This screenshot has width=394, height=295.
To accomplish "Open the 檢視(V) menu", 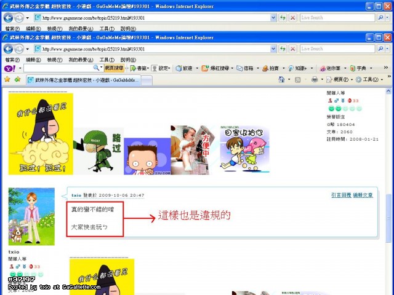I will click(55, 59).
